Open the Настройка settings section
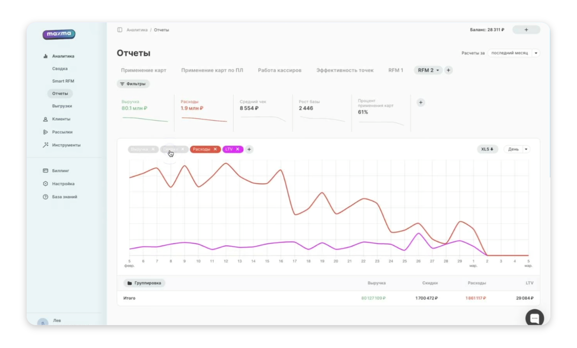Screen dimensions: 577x348 pyautogui.click(x=59, y=184)
